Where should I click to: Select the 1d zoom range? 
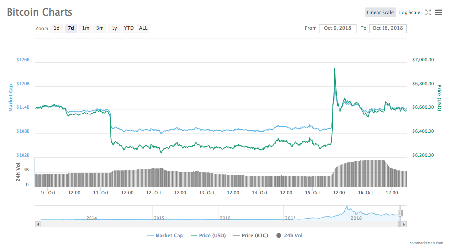[x=57, y=28]
